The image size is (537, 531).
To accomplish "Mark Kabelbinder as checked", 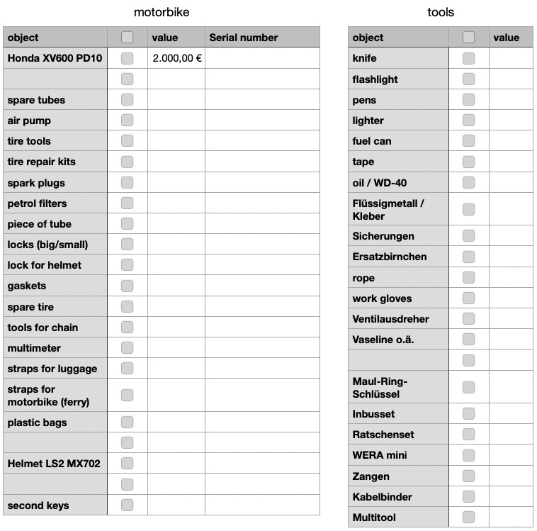I will [x=468, y=496].
